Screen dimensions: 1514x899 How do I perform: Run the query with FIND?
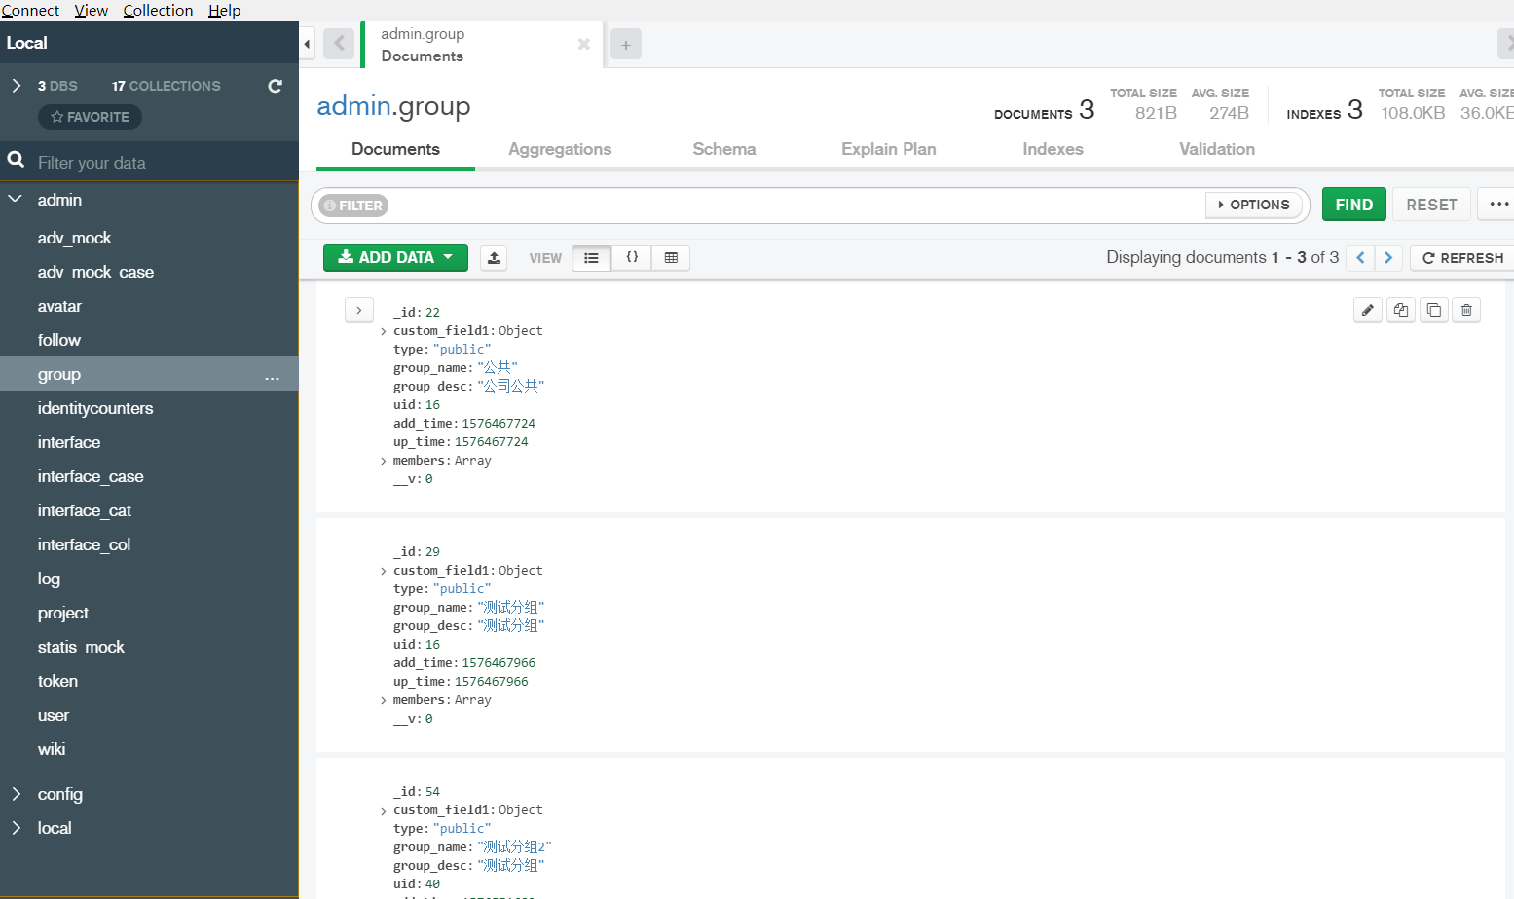click(x=1353, y=204)
